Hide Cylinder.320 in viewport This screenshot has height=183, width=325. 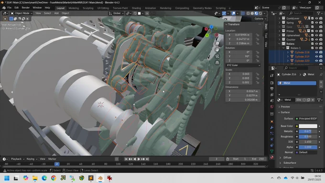coord(316,61)
